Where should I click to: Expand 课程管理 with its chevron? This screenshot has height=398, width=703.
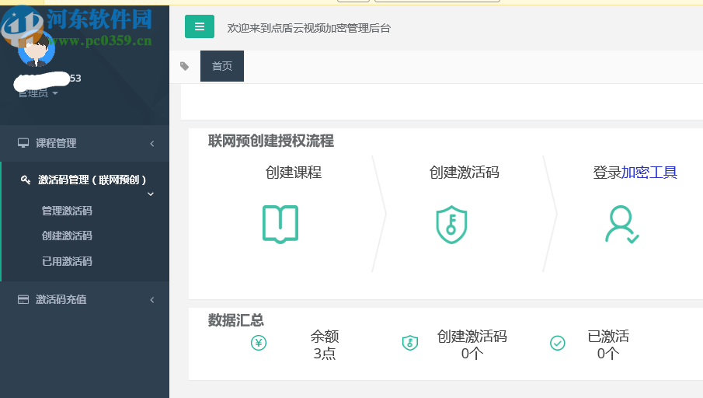point(152,144)
